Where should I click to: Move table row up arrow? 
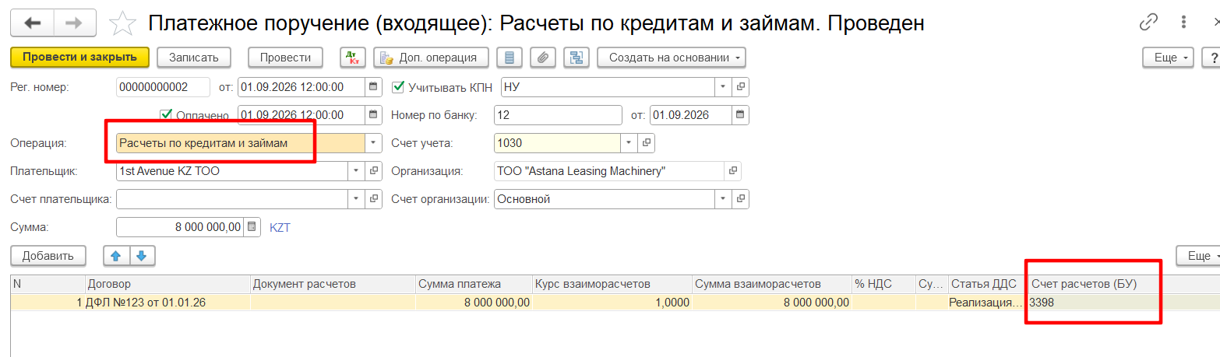(x=117, y=256)
